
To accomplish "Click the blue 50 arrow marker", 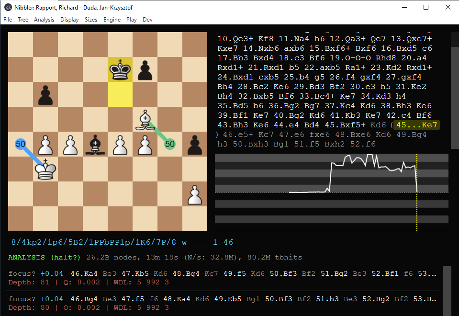I will click(21, 143).
